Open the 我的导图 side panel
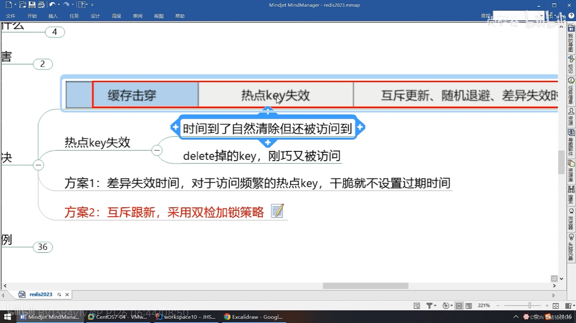576x323 pixels. tap(571, 39)
